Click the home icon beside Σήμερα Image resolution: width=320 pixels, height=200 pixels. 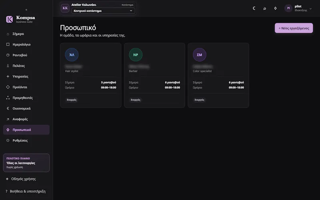tap(8, 34)
